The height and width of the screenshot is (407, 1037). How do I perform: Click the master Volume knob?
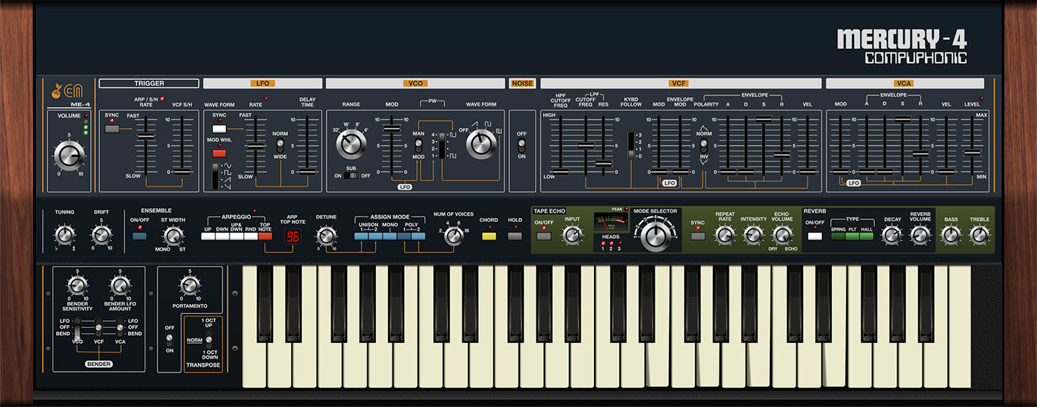69,155
